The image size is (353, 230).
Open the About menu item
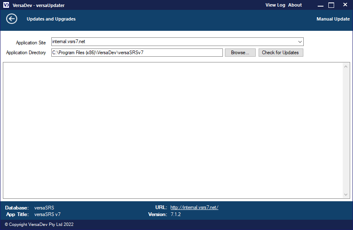[x=295, y=5]
